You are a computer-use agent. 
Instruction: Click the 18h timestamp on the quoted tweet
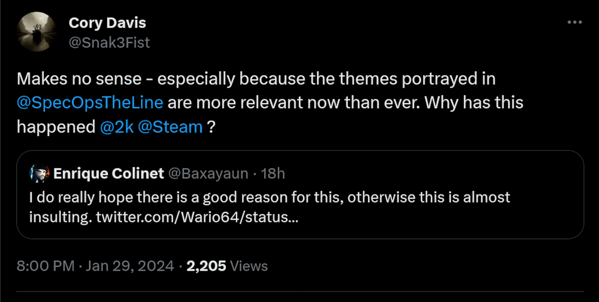tap(273, 173)
